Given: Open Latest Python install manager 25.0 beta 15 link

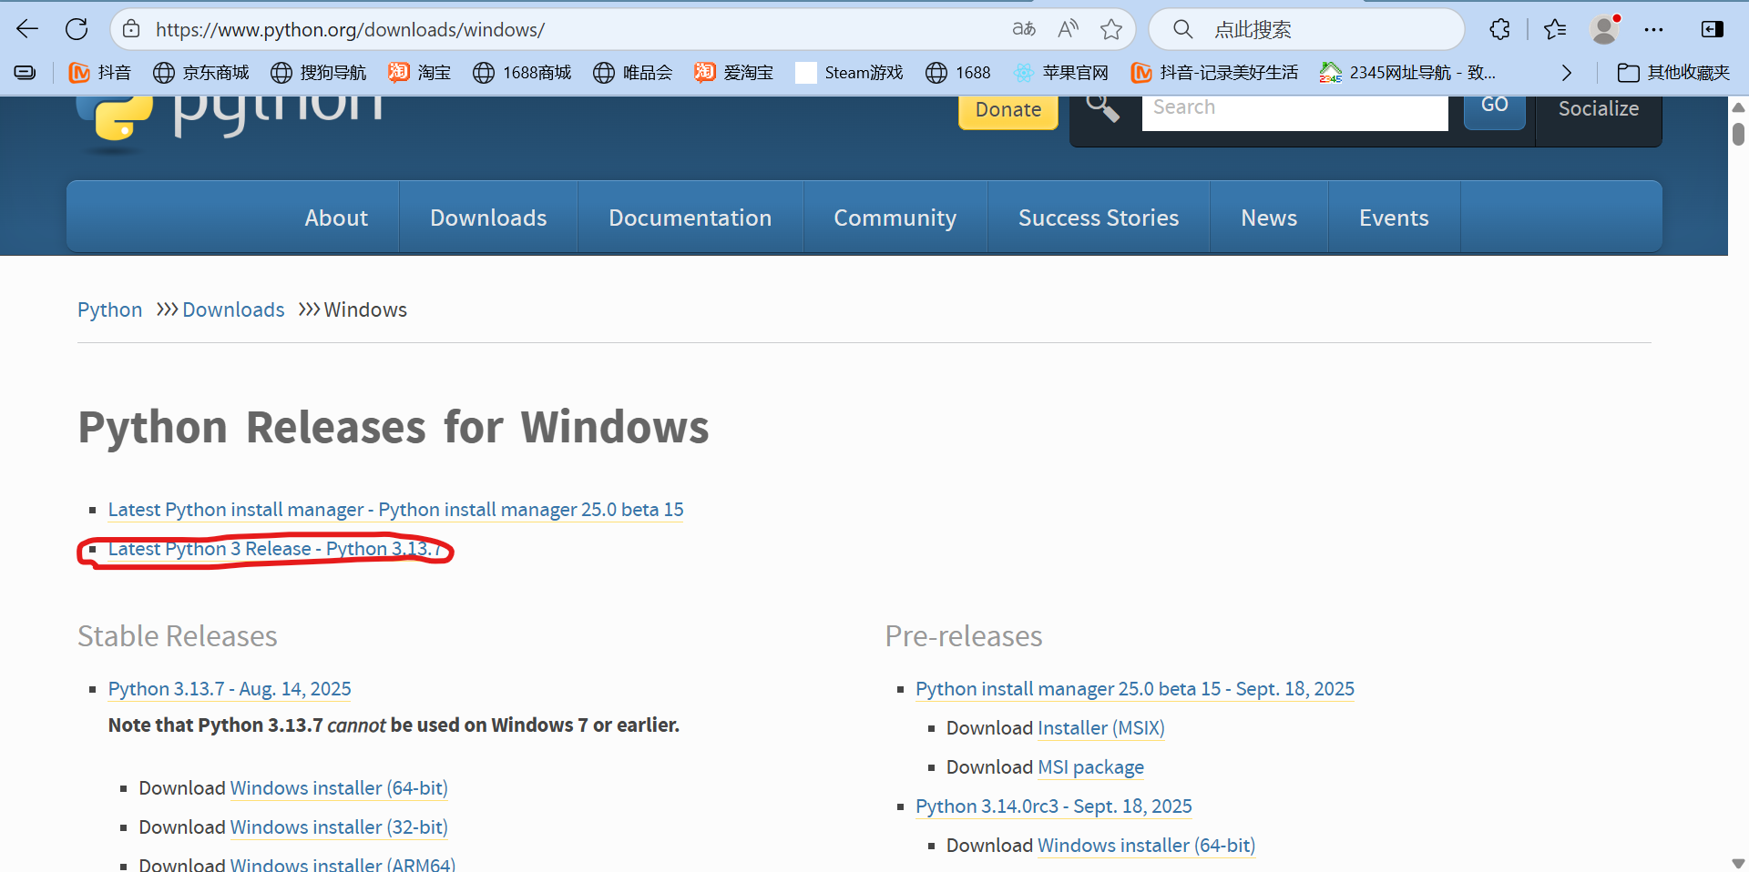Looking at the screenshot, I should pos(395,510).
